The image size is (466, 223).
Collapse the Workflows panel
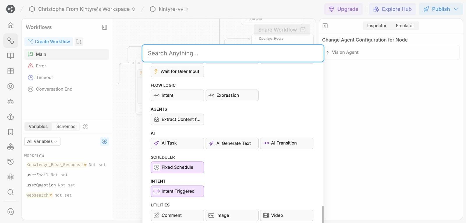(104, 27)
